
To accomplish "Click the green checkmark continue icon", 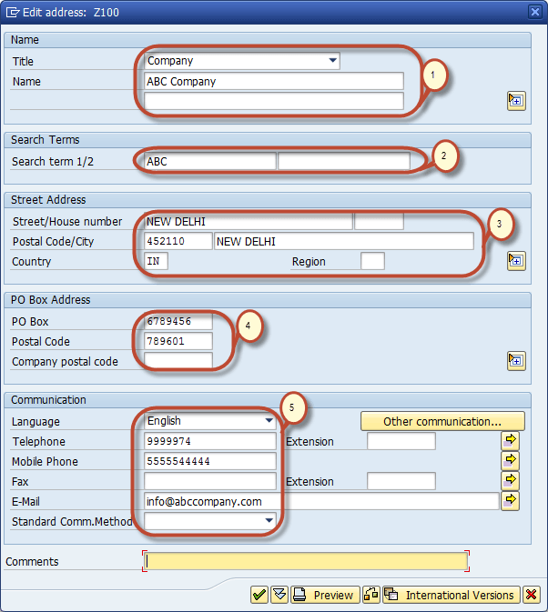I will coord(259,595).
